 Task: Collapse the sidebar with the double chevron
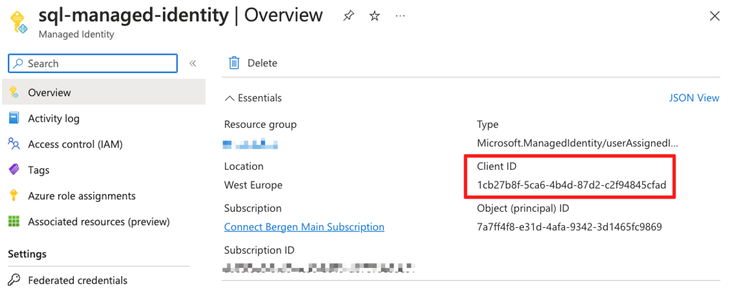click(192, 64)
